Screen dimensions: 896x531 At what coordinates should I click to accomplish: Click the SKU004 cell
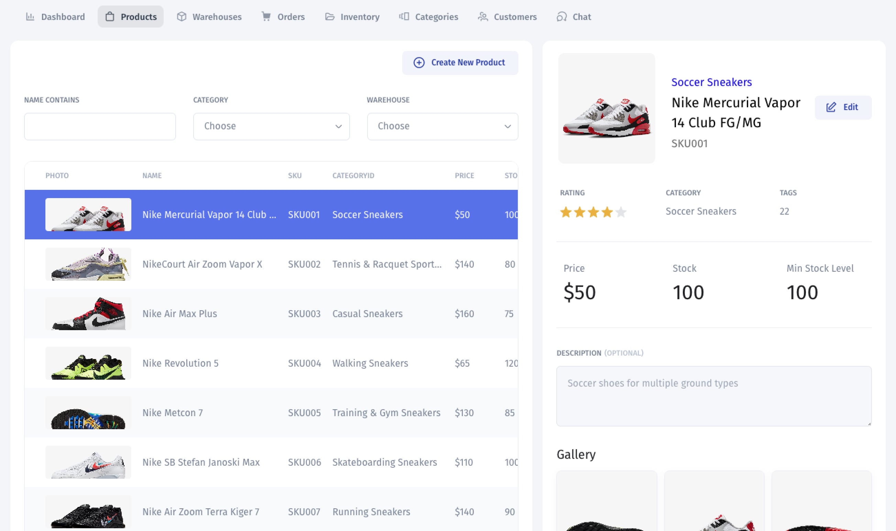point(304,363)
